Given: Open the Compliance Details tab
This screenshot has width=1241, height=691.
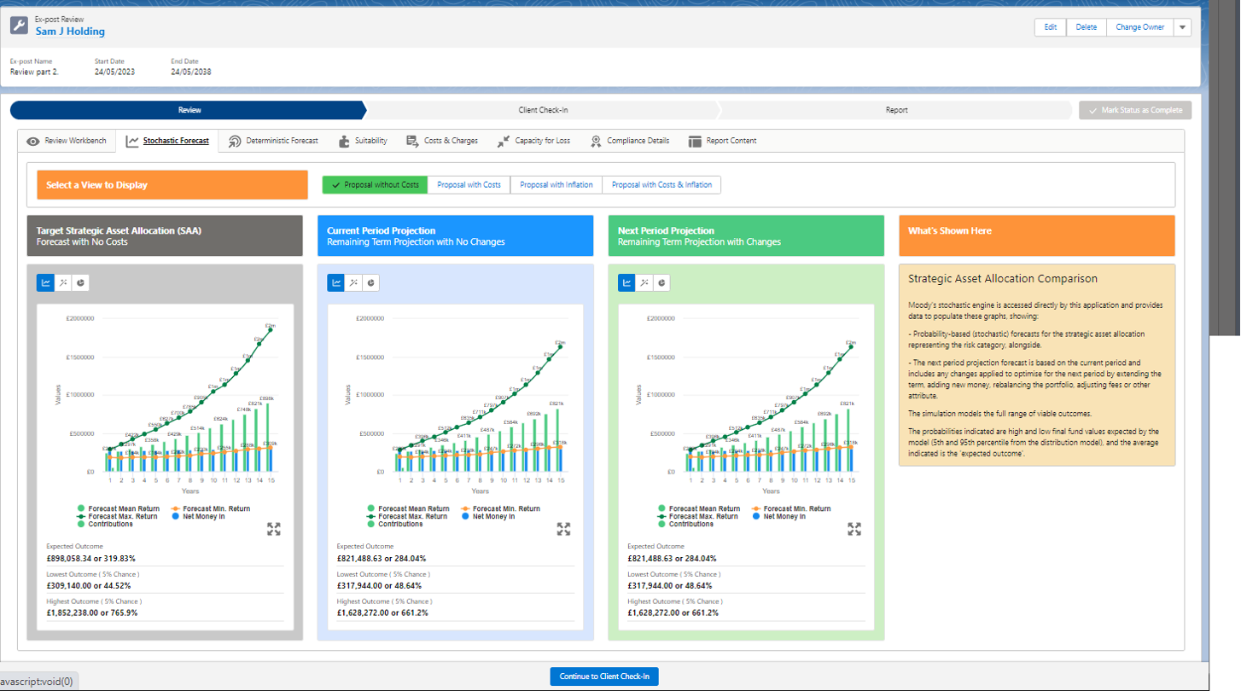Looking at the screenshot, I should (x=630, y=141).
